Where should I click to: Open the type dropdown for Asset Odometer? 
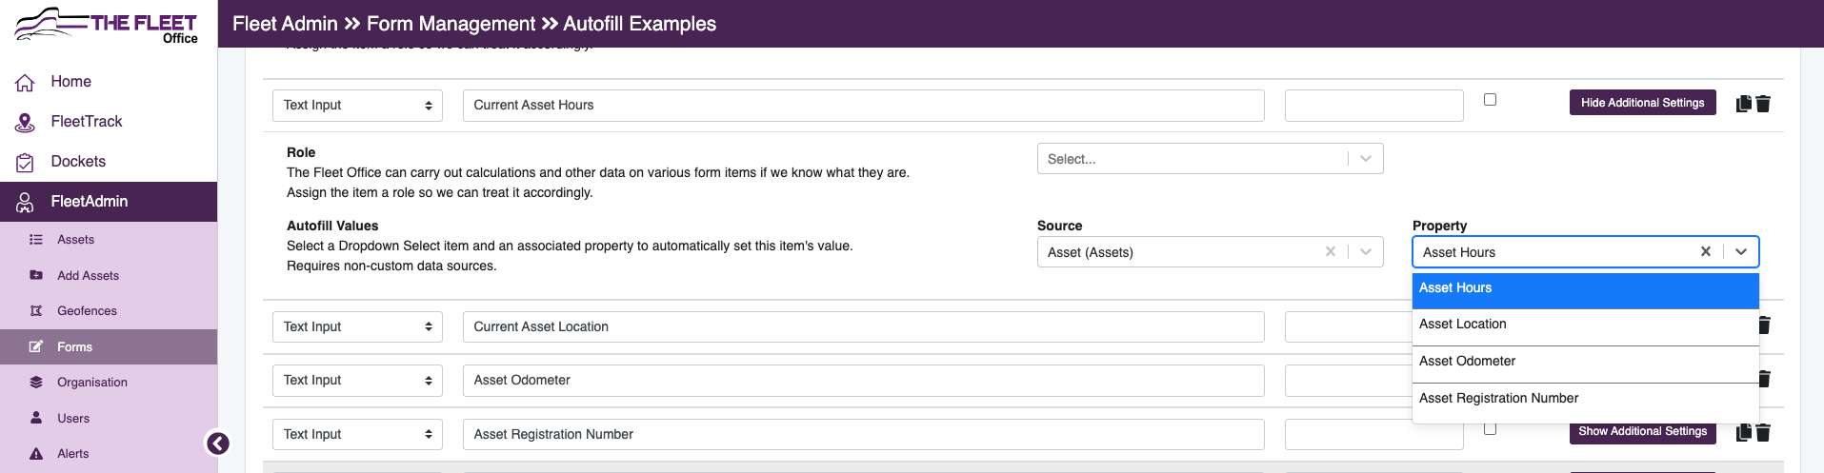click(357, 380)
